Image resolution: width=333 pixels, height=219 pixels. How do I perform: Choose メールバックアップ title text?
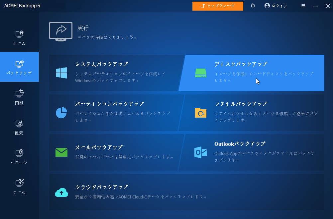pyautogui.click(x=99, y=147)
